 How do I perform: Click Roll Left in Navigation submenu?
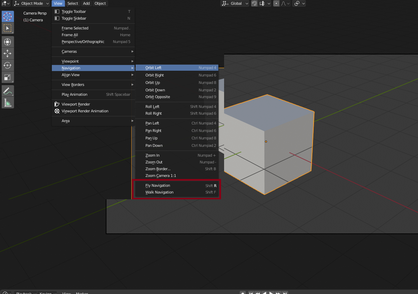[x=177, y=107]
